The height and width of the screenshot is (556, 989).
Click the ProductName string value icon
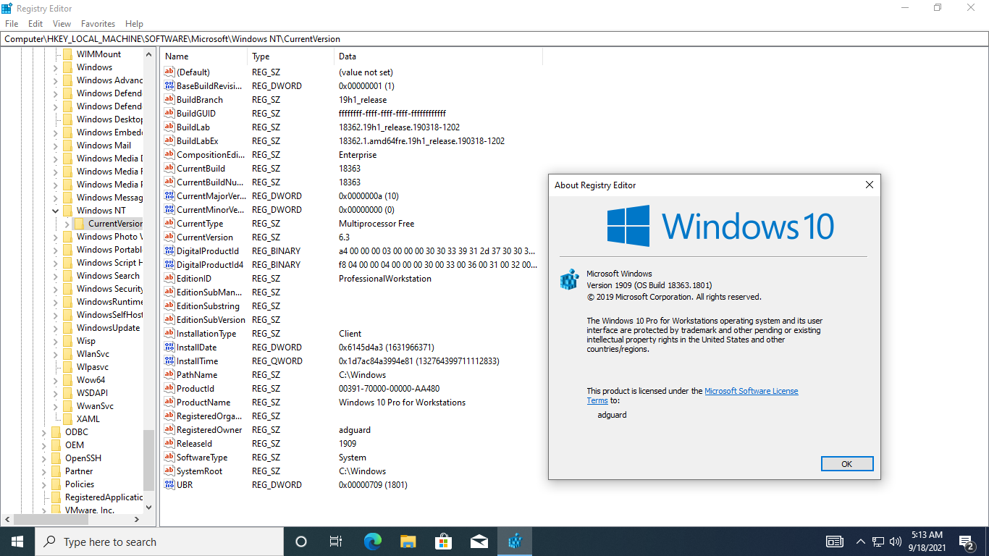coord(169,402)
